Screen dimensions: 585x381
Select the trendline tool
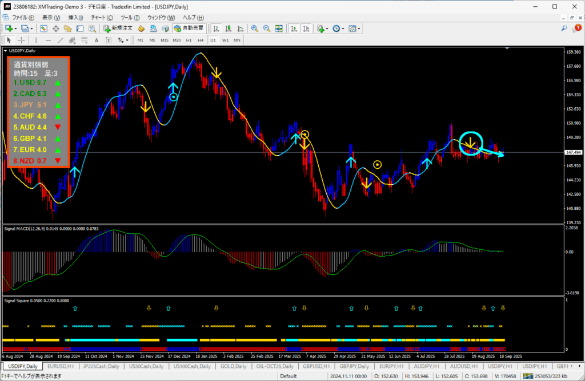pyautogui.click(x=60, y=40)
